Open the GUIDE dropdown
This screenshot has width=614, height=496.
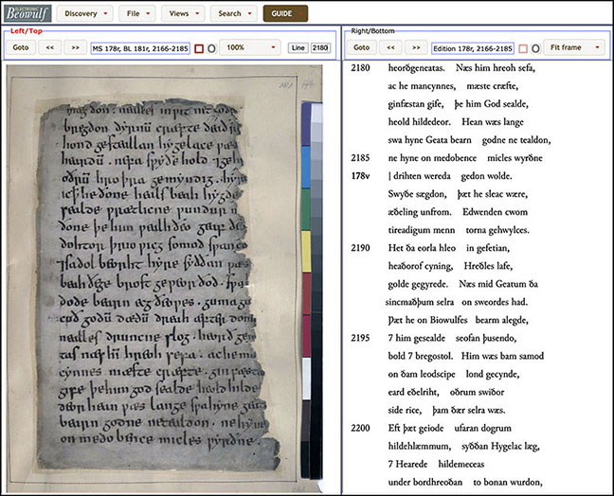pyautogui.click(x=285, y=13)
